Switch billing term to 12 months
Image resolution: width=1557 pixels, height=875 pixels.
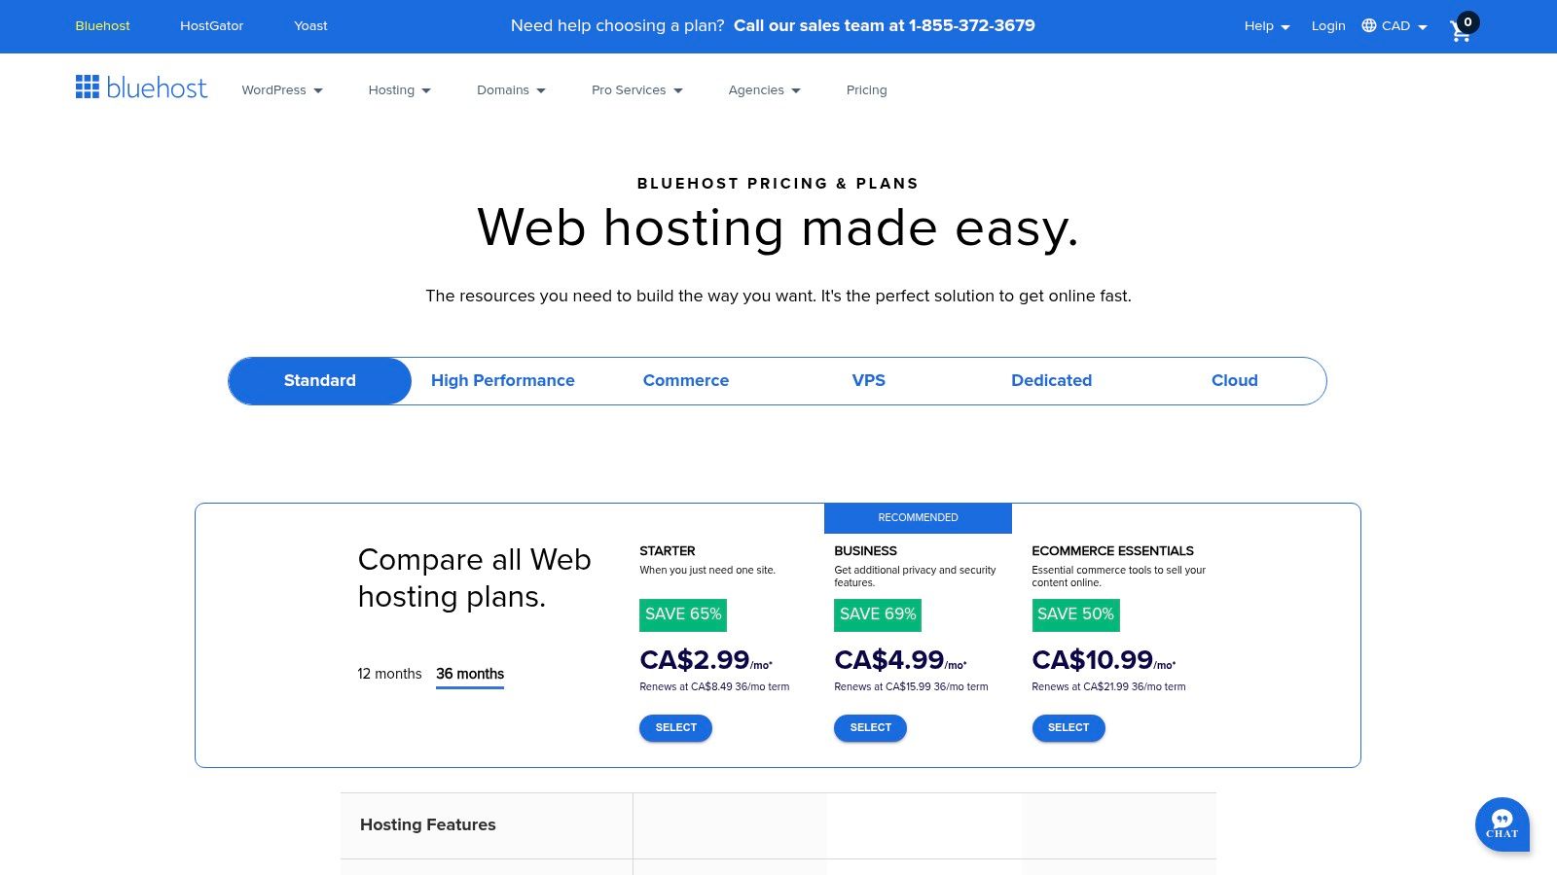[x=389, y=674]
